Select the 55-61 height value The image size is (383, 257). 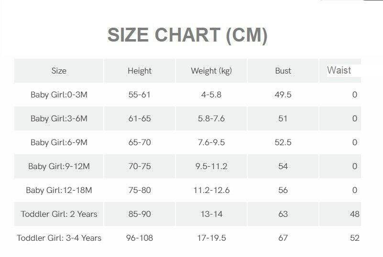point(140,95)
